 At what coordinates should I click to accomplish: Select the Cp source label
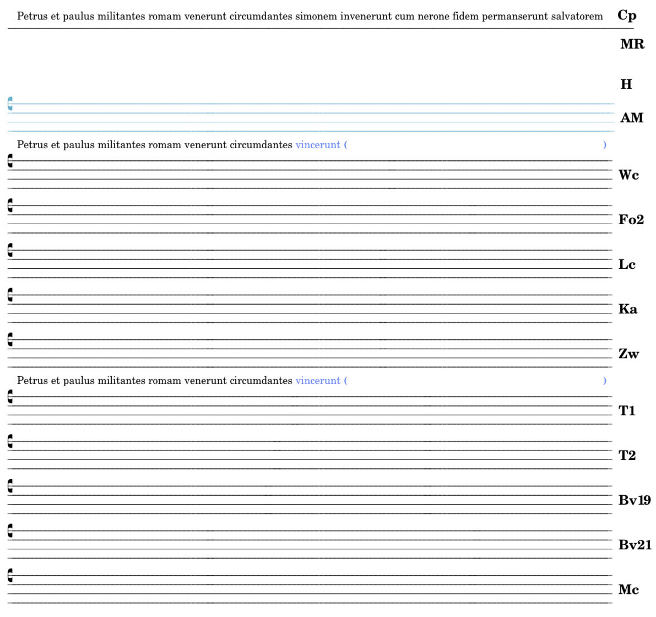[627, 15]
